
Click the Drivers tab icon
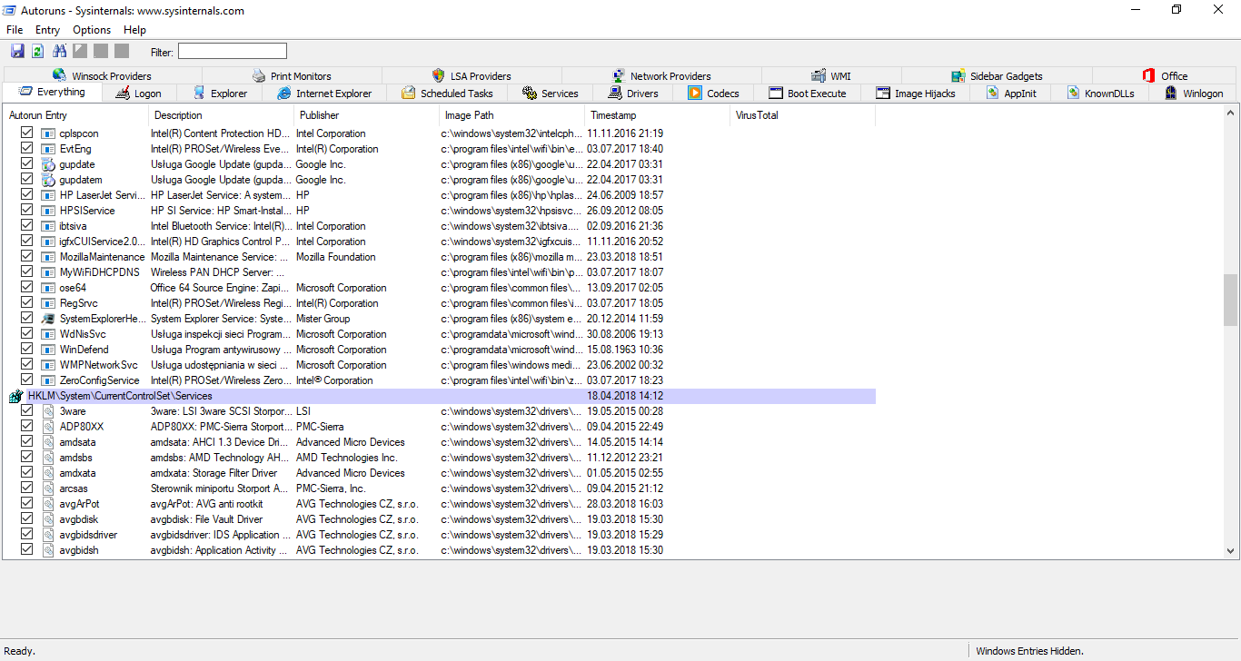[x=615, y=93]
